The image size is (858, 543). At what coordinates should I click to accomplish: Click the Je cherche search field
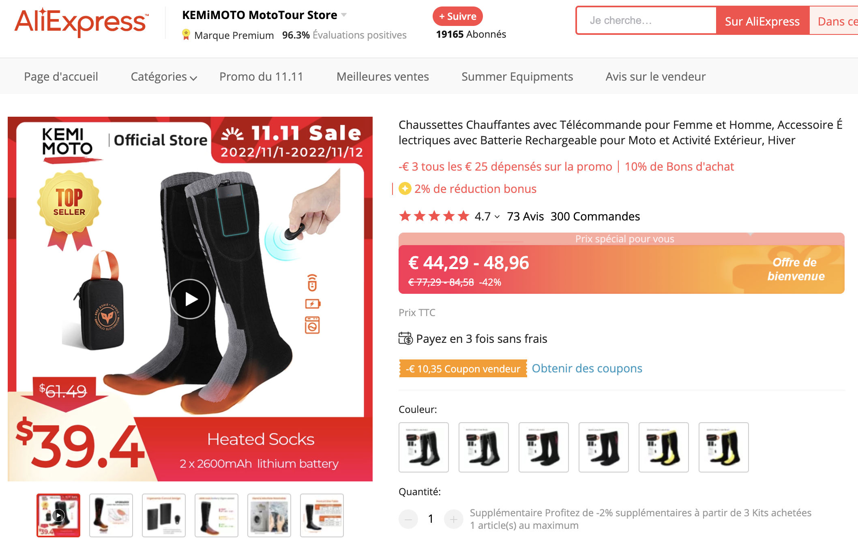click(x=646, y=20)
